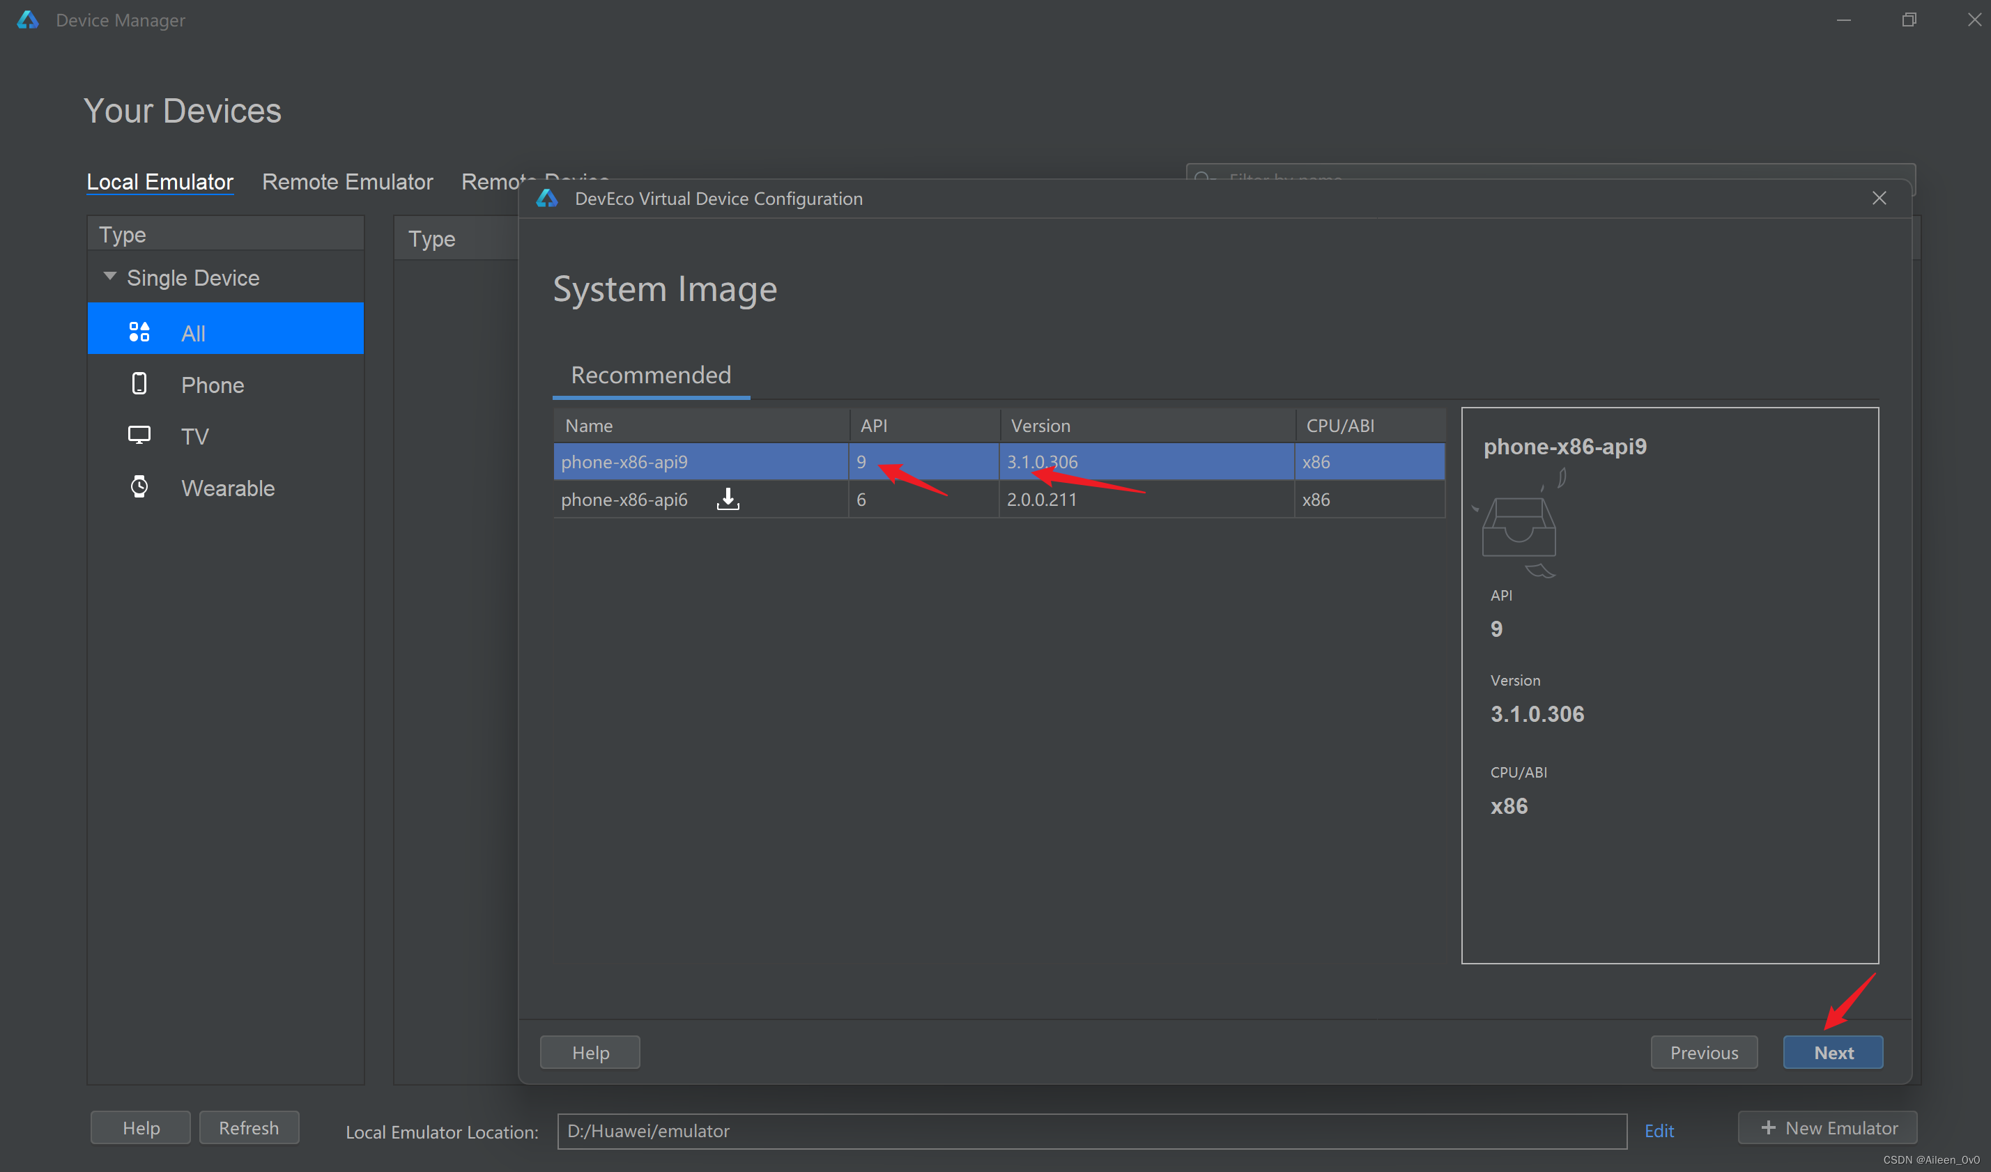Click Next to continue configuration

[1832, 1052]
